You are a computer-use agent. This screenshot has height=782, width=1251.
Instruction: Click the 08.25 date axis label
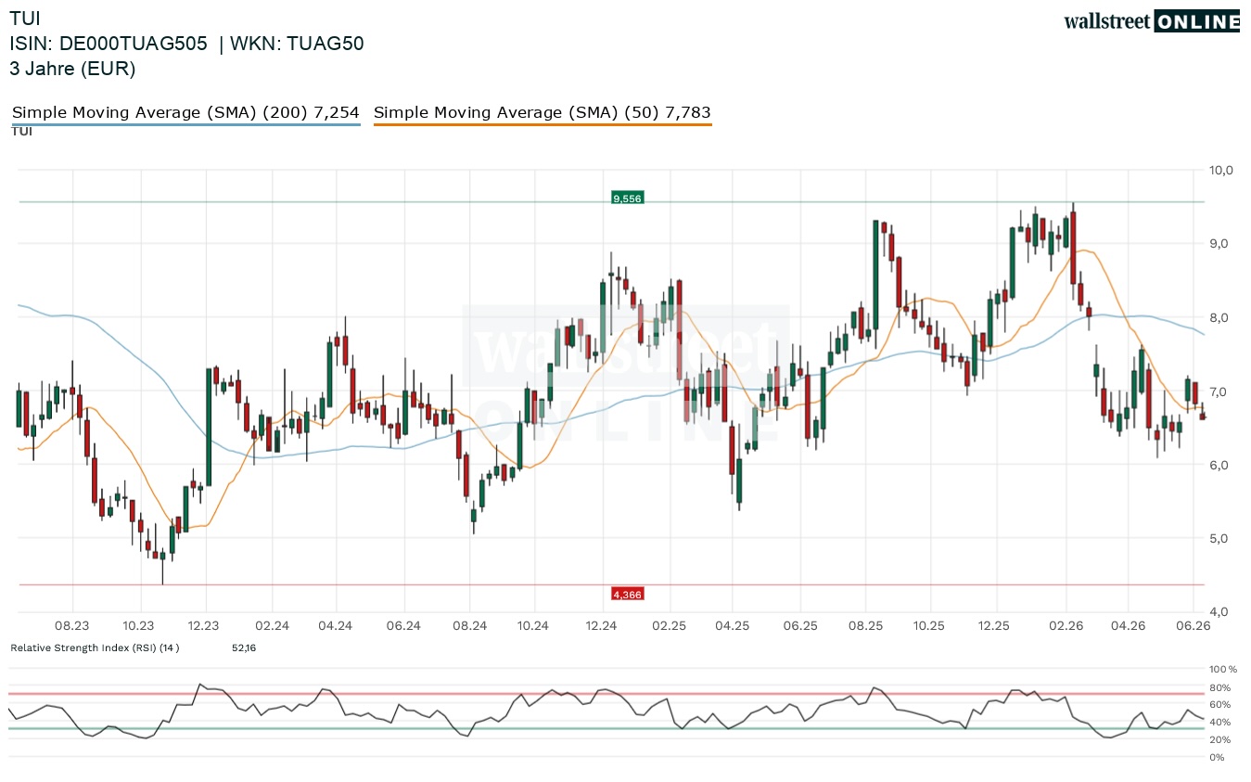point(865,626)
